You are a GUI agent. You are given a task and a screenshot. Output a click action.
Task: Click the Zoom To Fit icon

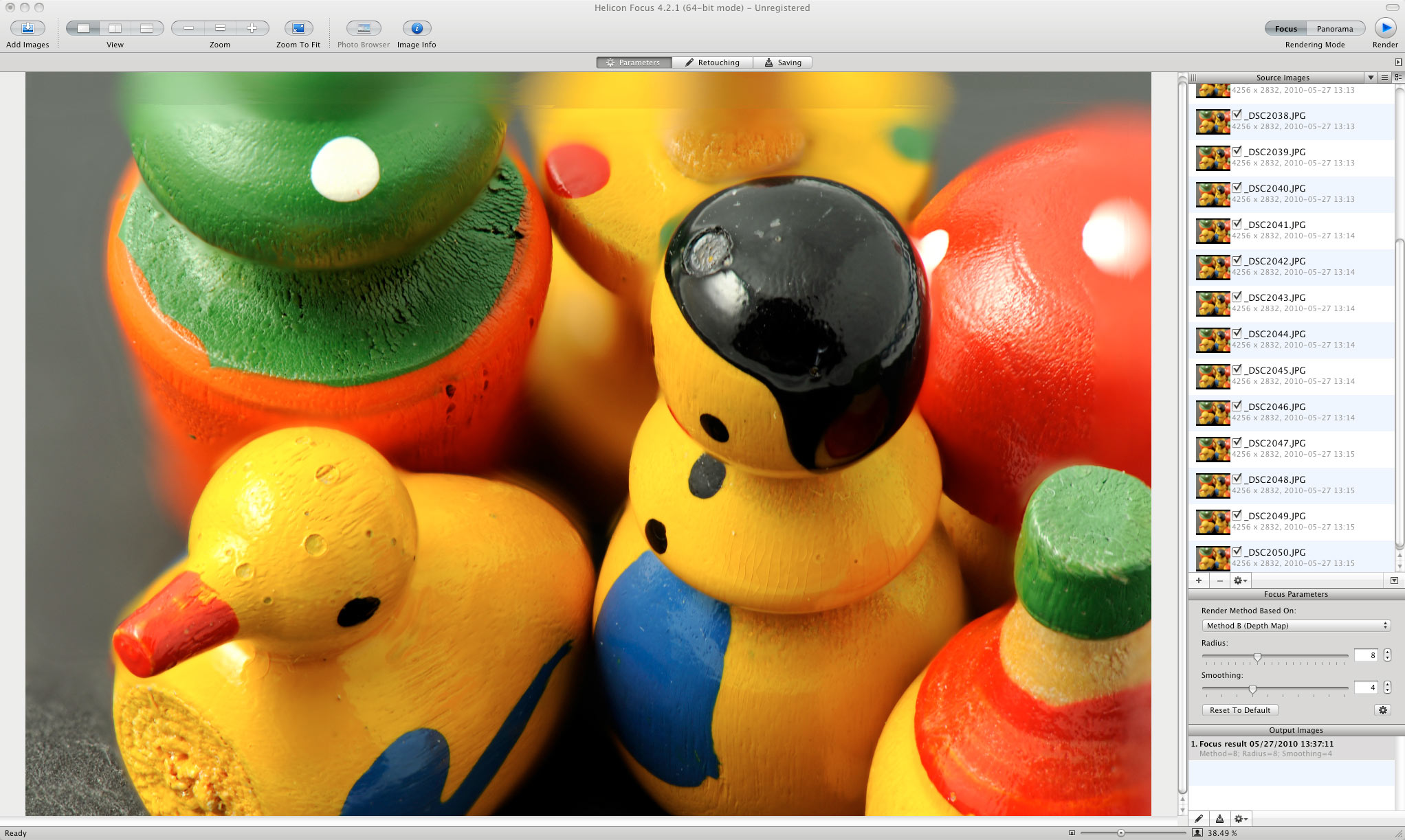tap(298, 28)
